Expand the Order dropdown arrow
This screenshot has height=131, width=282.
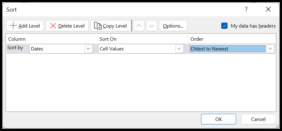pyautogui.click(x=270, y=49)
